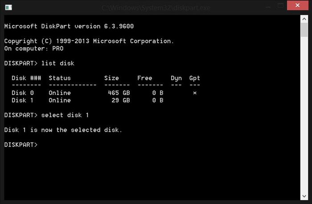The image size is (312, 204).
Task: Click the Gpt column header
Action: click(x=194, y=78)
